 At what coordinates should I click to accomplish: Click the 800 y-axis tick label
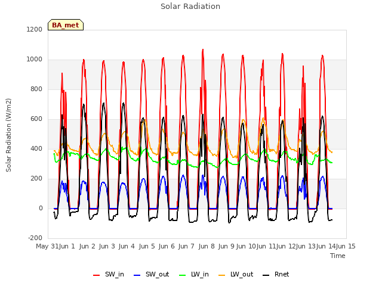click(36, 89)
